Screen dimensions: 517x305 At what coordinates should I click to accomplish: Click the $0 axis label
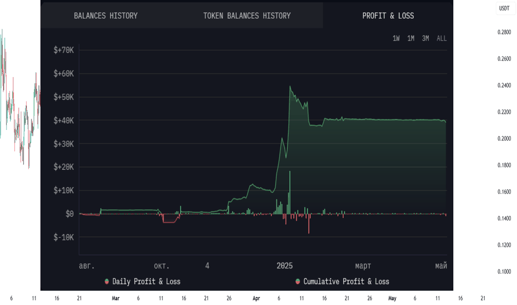[69, 213]
